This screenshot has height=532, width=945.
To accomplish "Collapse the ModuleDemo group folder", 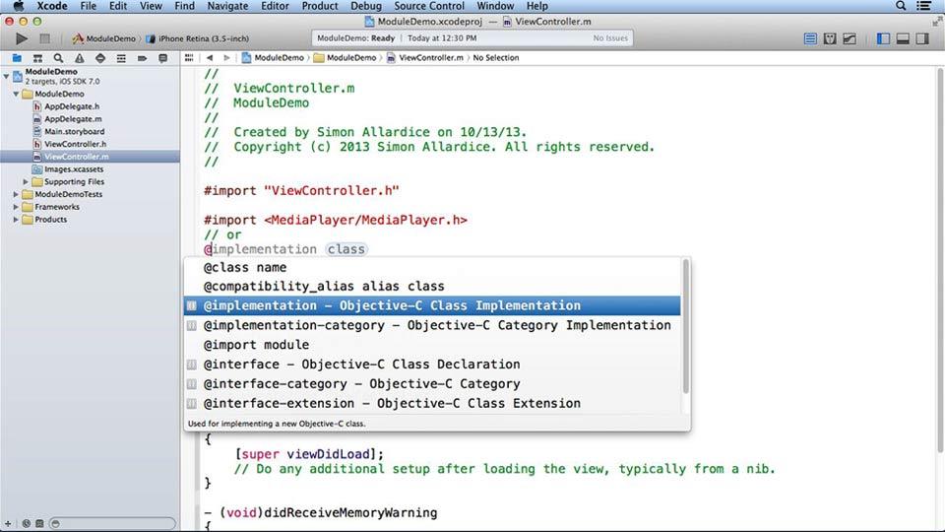I will coord(17,95).
